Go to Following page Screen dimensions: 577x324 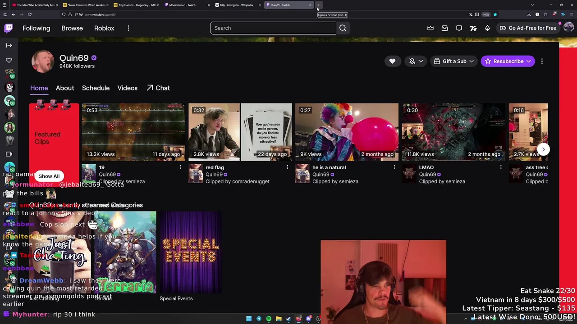pos(37,28)
